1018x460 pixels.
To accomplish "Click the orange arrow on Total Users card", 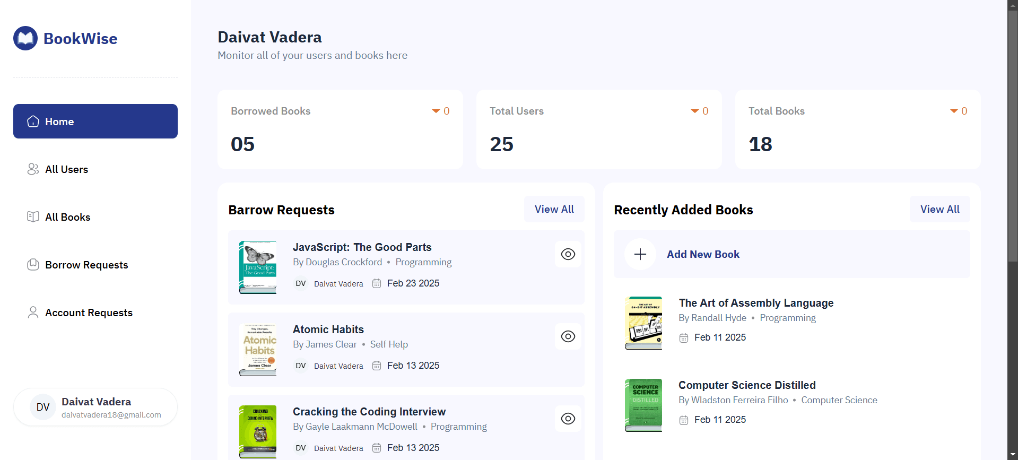I will (x=695, y=111).
